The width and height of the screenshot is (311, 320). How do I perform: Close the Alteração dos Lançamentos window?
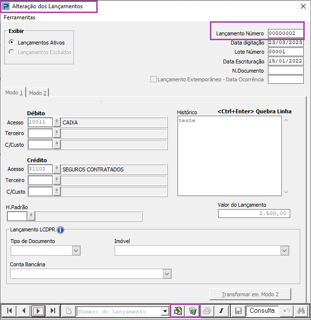[x=303, y=6]
